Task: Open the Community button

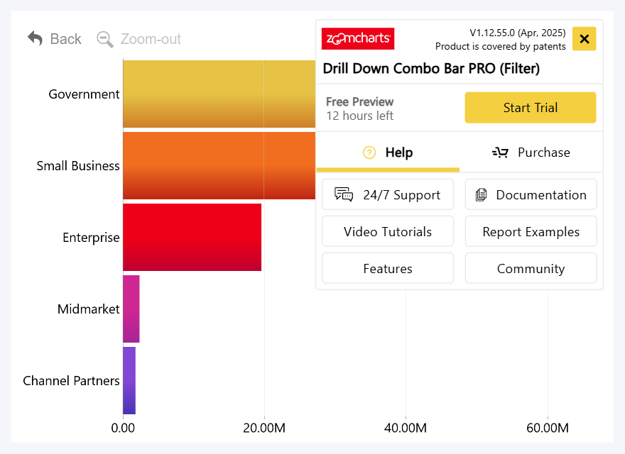Action: [531, 269]
